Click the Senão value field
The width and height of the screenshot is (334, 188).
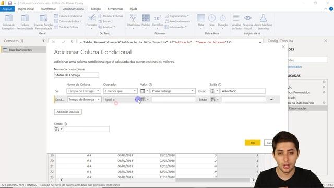87,129
